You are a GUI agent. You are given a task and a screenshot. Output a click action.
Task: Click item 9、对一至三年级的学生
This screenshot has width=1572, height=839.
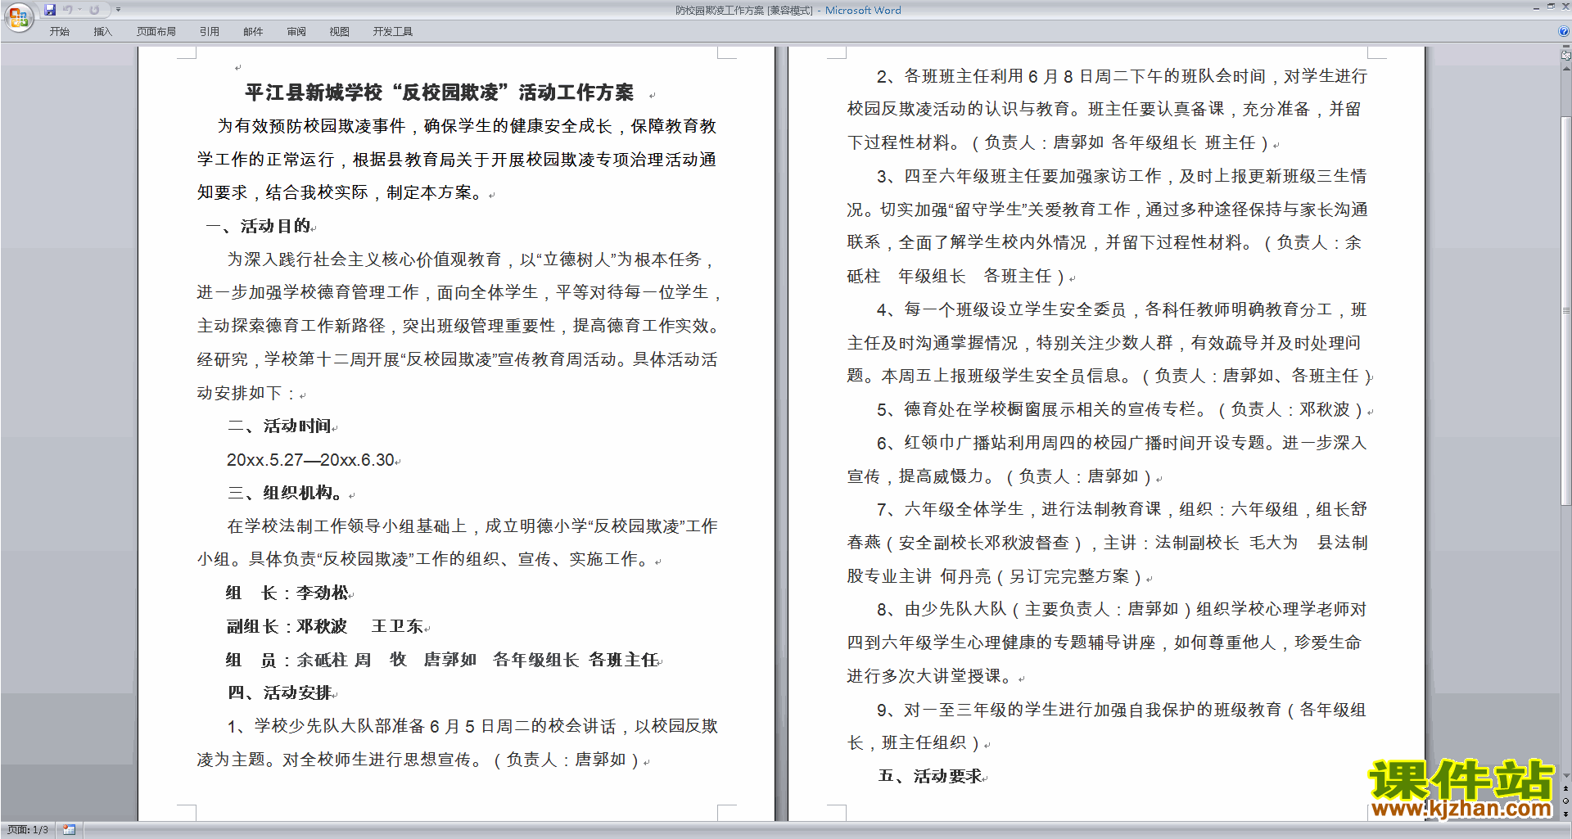click(x=1107, y=726)
